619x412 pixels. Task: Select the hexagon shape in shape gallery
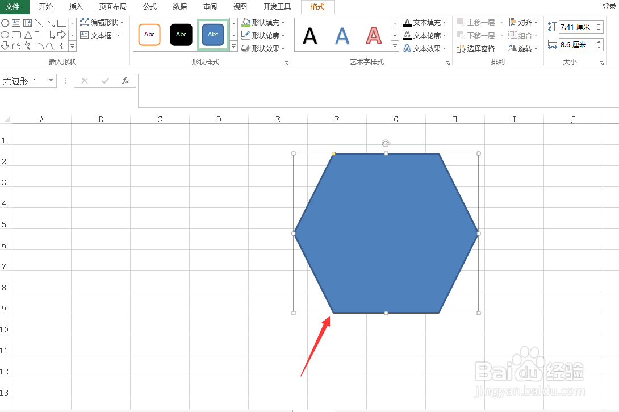(x=5, y=23)
